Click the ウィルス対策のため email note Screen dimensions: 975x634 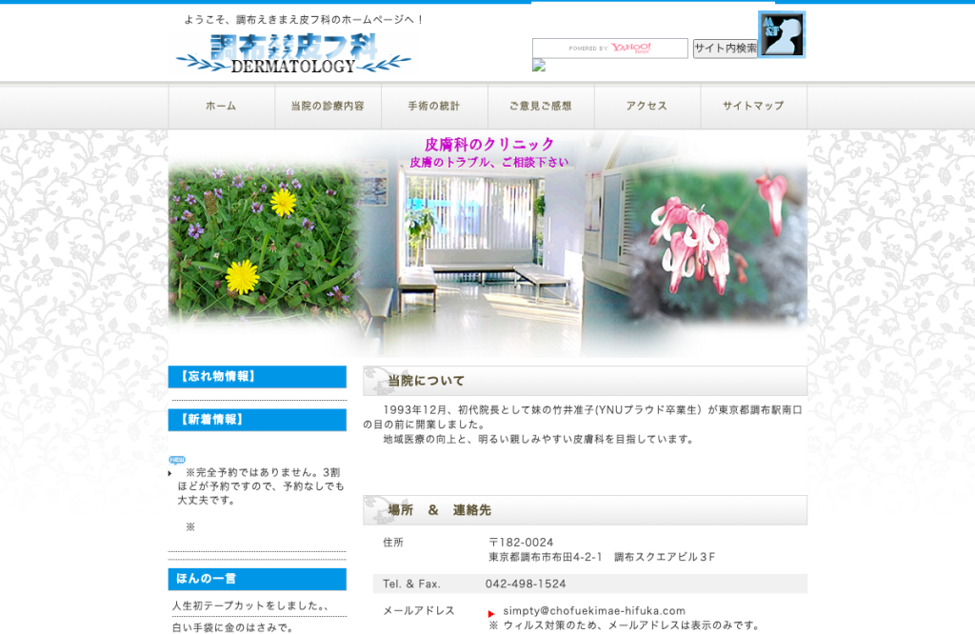tap(625, 625)
